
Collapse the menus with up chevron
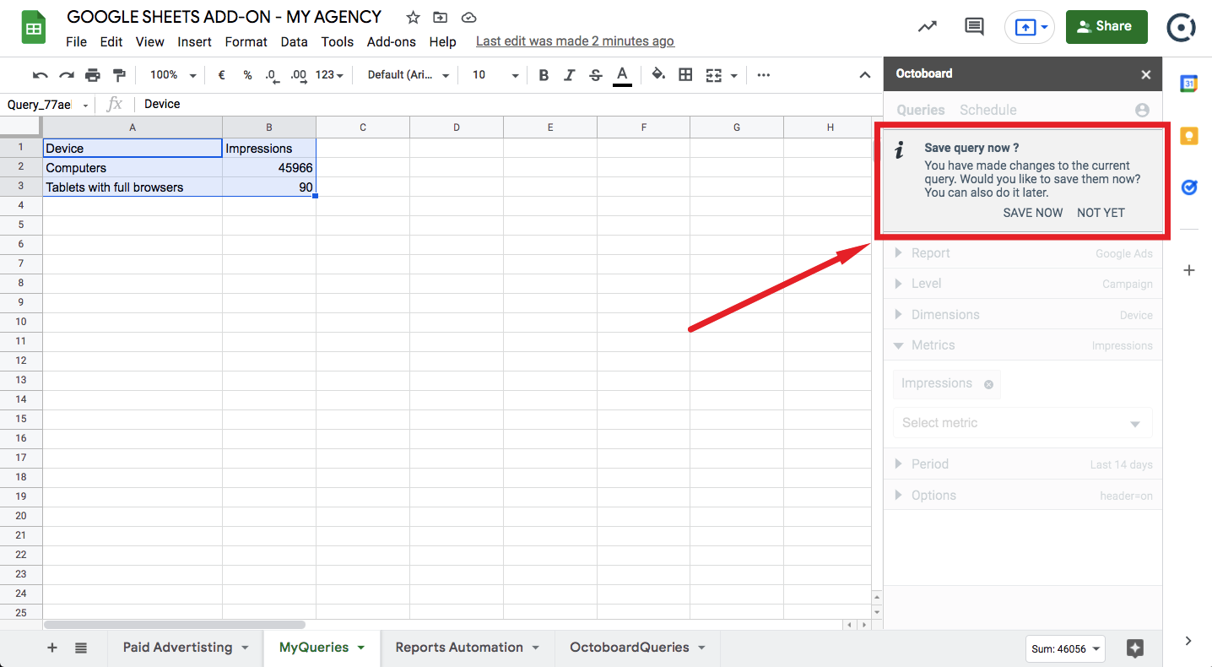tap(865, 75)
